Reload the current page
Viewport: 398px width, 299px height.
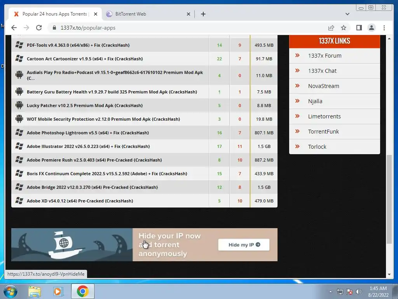point(39,28)
